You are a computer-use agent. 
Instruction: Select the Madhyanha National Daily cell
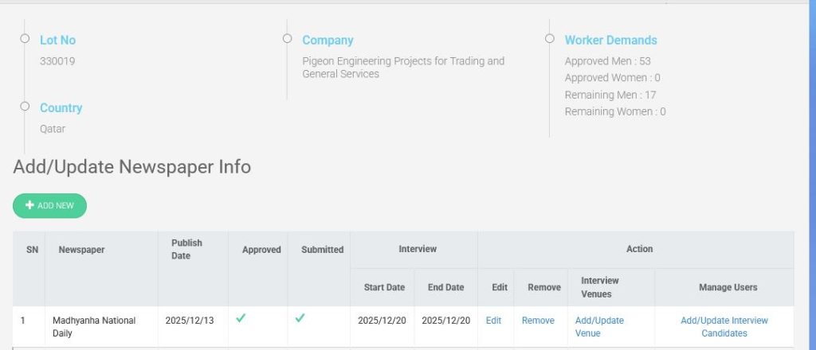[x=94, y=327]
